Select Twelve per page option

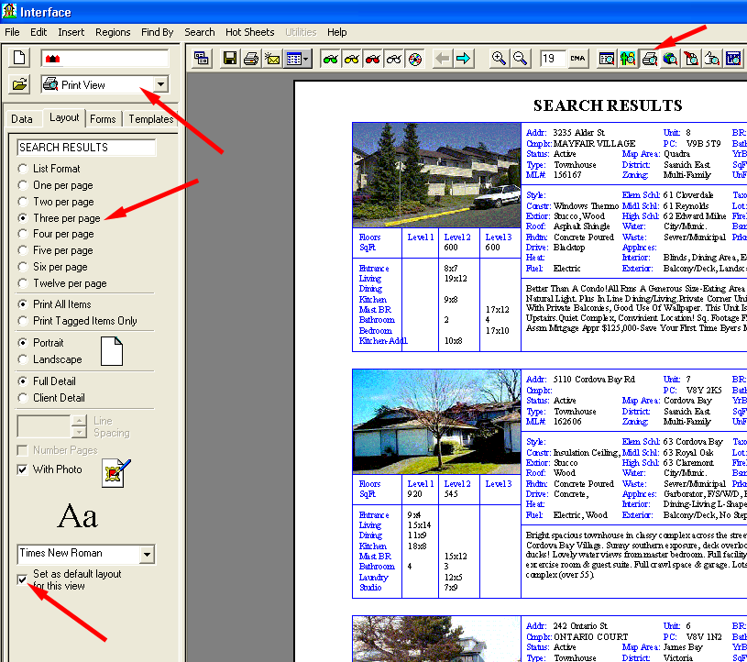[22, 283]
